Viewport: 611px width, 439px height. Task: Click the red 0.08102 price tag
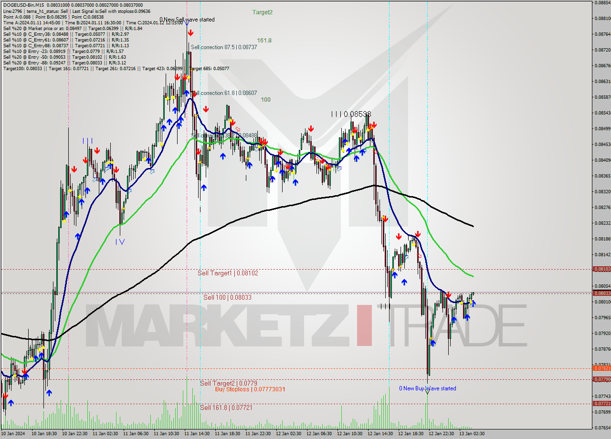point(601,269)
